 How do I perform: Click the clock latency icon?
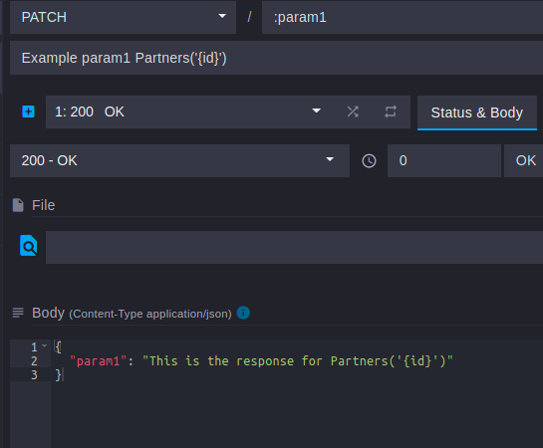click(369, 161)
